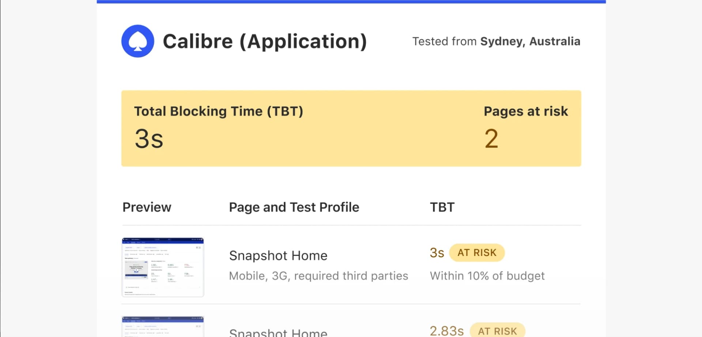Click the "Page and Test Profile" column header
702x337 pixels.
click(294, 207)
